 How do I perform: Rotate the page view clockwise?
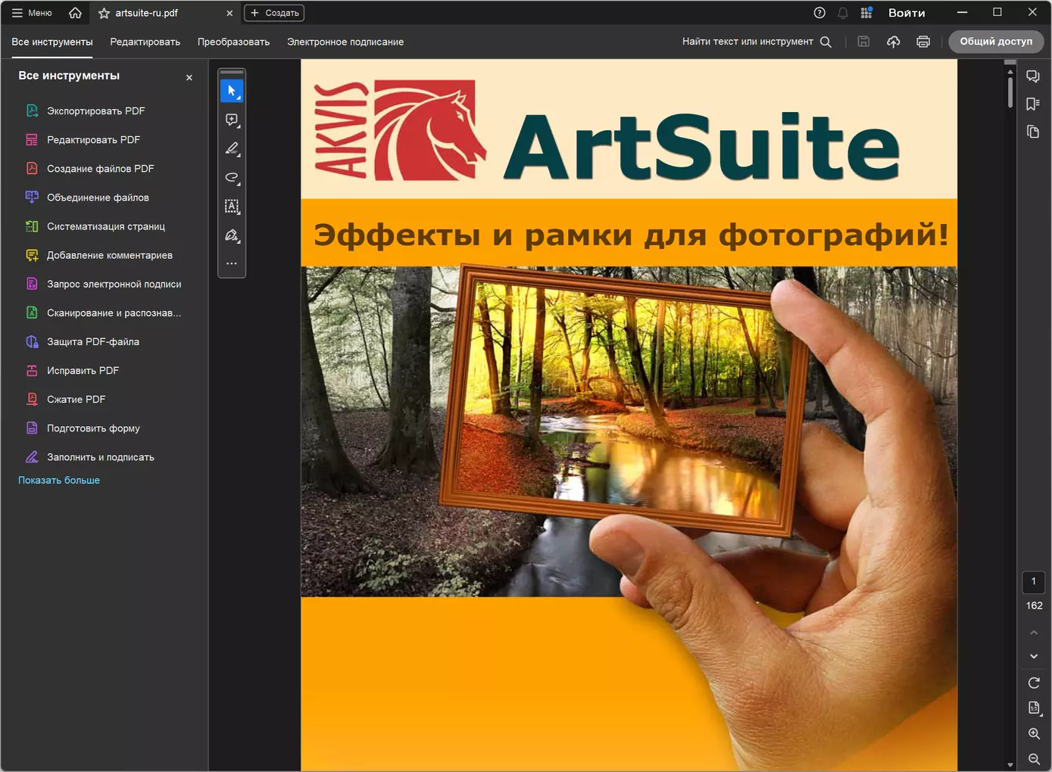tap(1033, 683)
